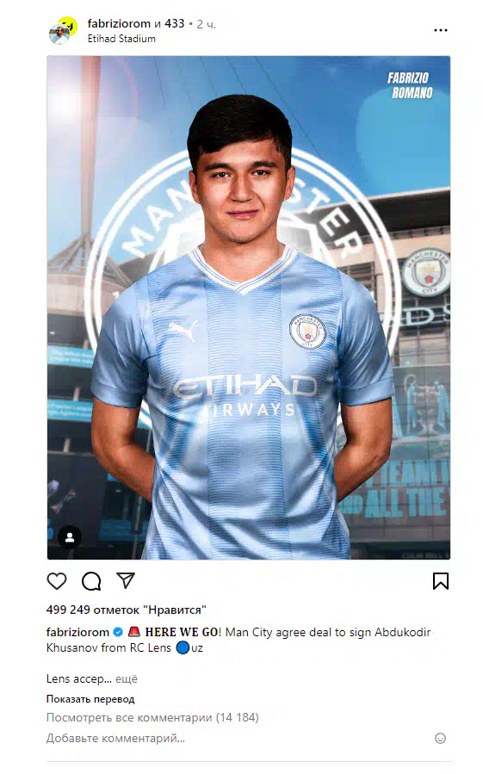Save post with bookmark icon
The width and height of the screenshot is (483, 774).
coord(441,581)
